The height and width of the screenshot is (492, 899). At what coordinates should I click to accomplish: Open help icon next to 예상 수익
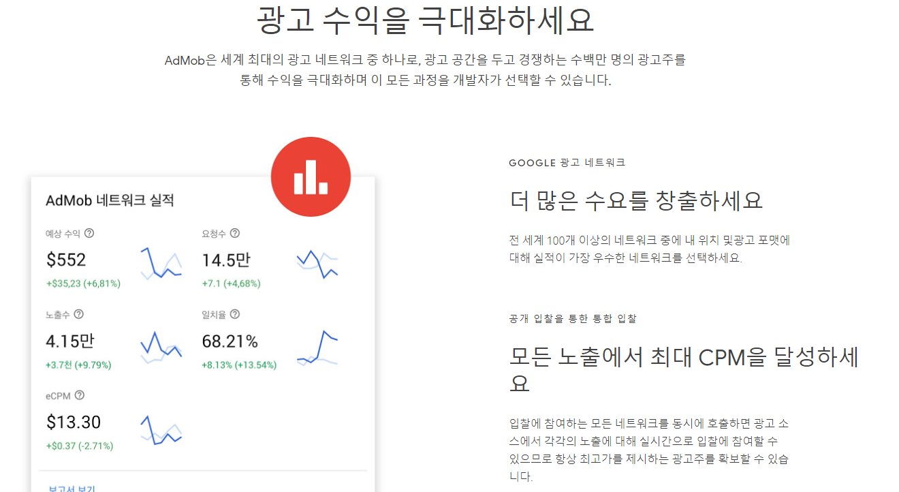89,233
